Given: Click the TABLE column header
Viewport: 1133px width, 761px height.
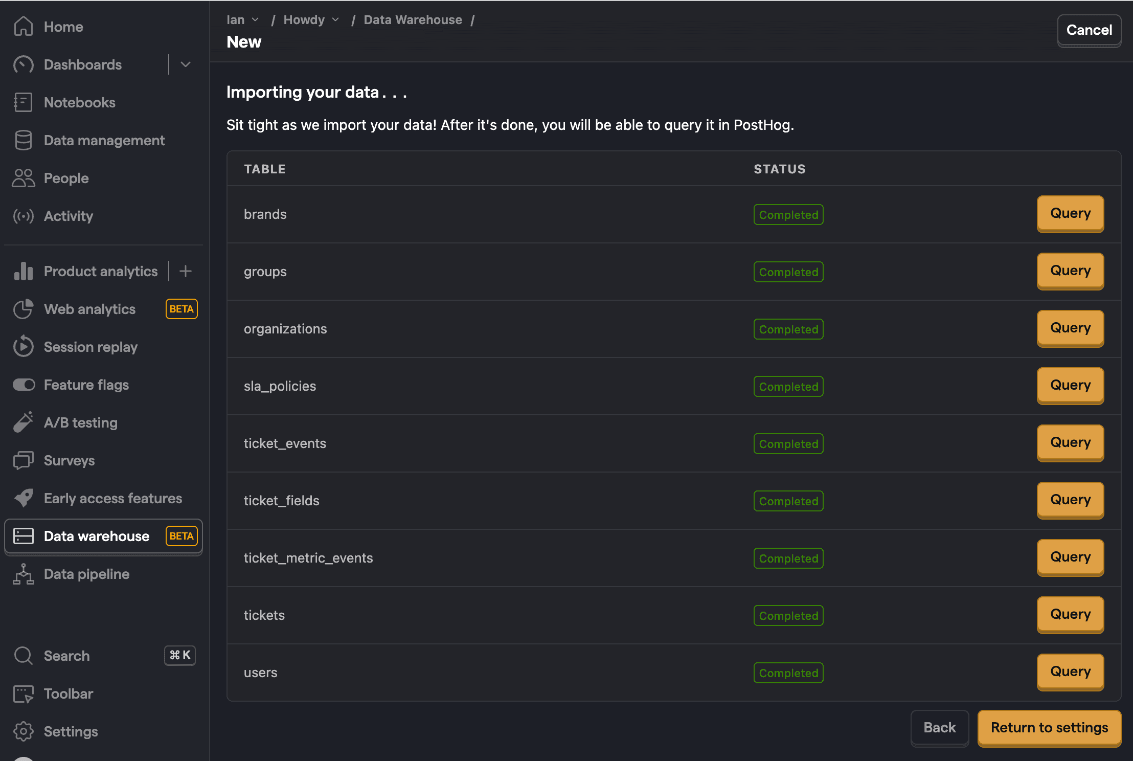Looking at the screenshot, I should (x=265, y=169).
